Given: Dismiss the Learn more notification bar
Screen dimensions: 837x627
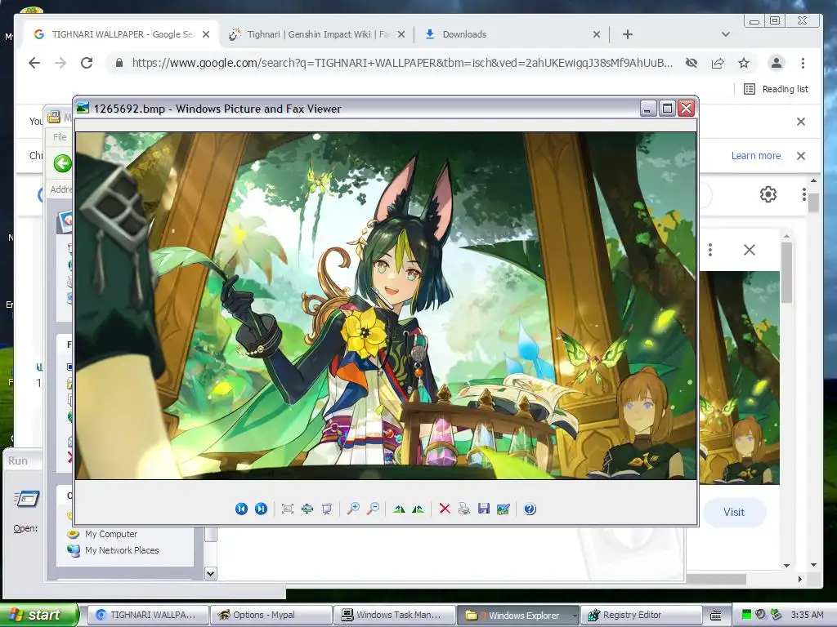Looking at the screenshot, I should click(801, 156).
